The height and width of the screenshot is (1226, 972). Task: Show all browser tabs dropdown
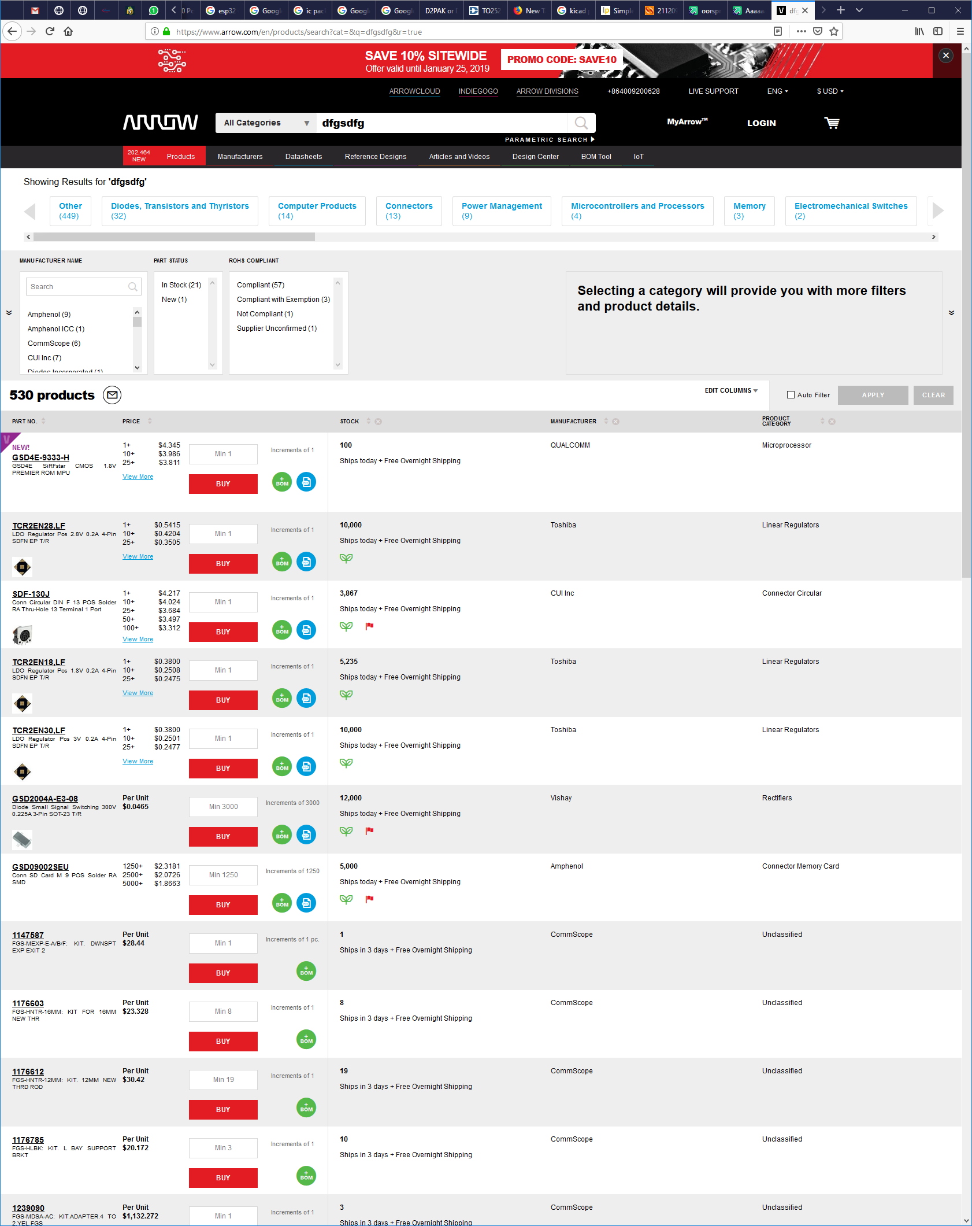coord(859,10)
